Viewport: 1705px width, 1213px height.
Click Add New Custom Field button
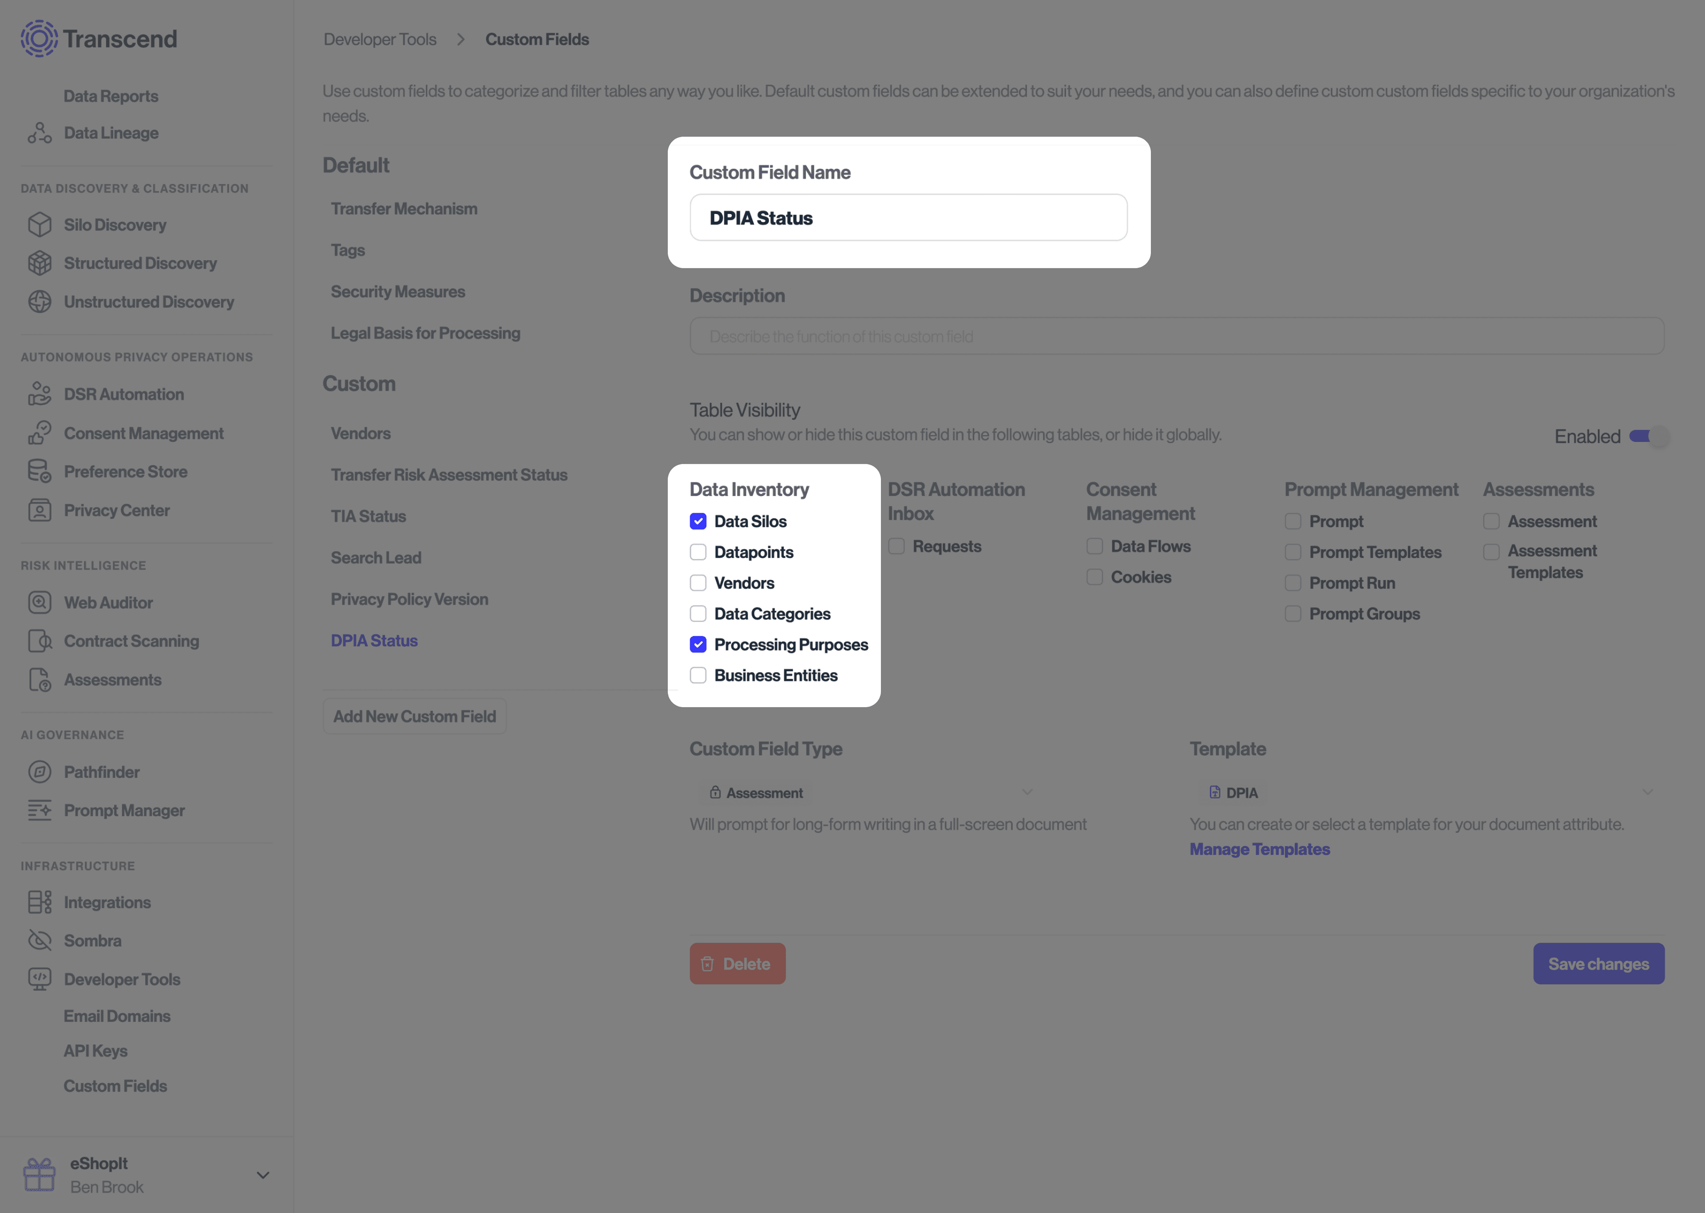click(x=414, y=716)
